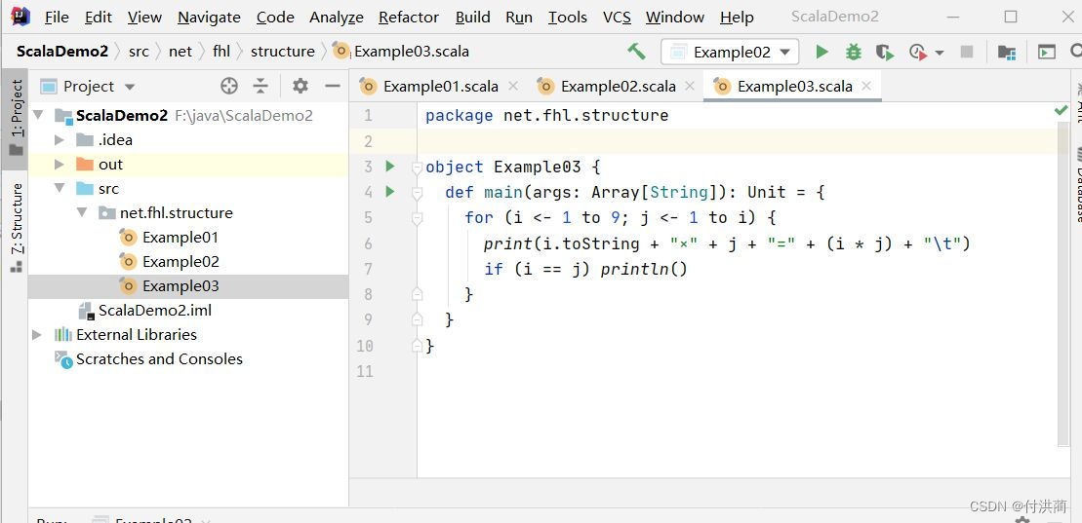Image resolution: width=1082 pixels, height=523 pixels.
Task: Click the grayed stop button
Action: (967, 52)
